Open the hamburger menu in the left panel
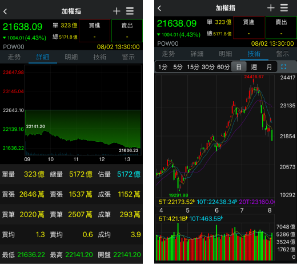This screenshot has height=264, width=297. (x=130, y=11)
